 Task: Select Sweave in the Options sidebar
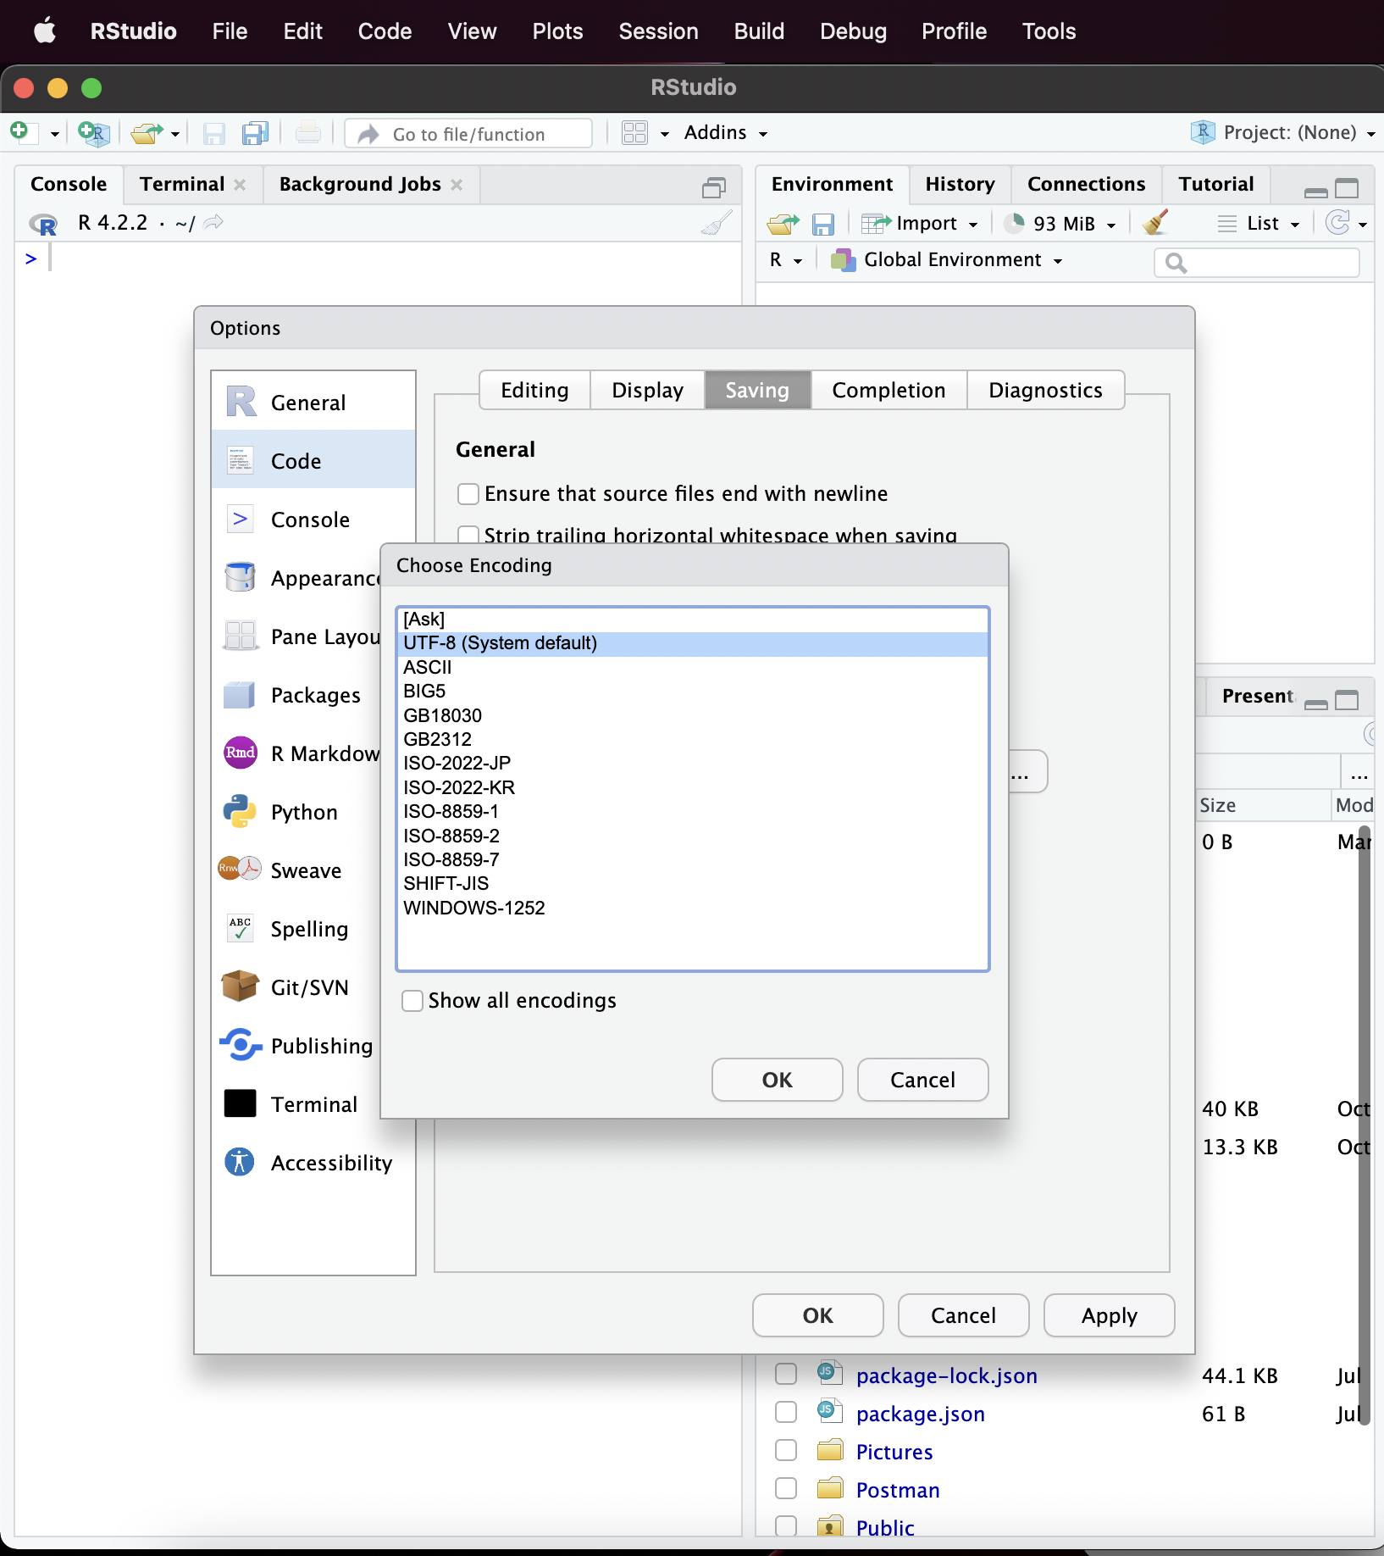296,870
